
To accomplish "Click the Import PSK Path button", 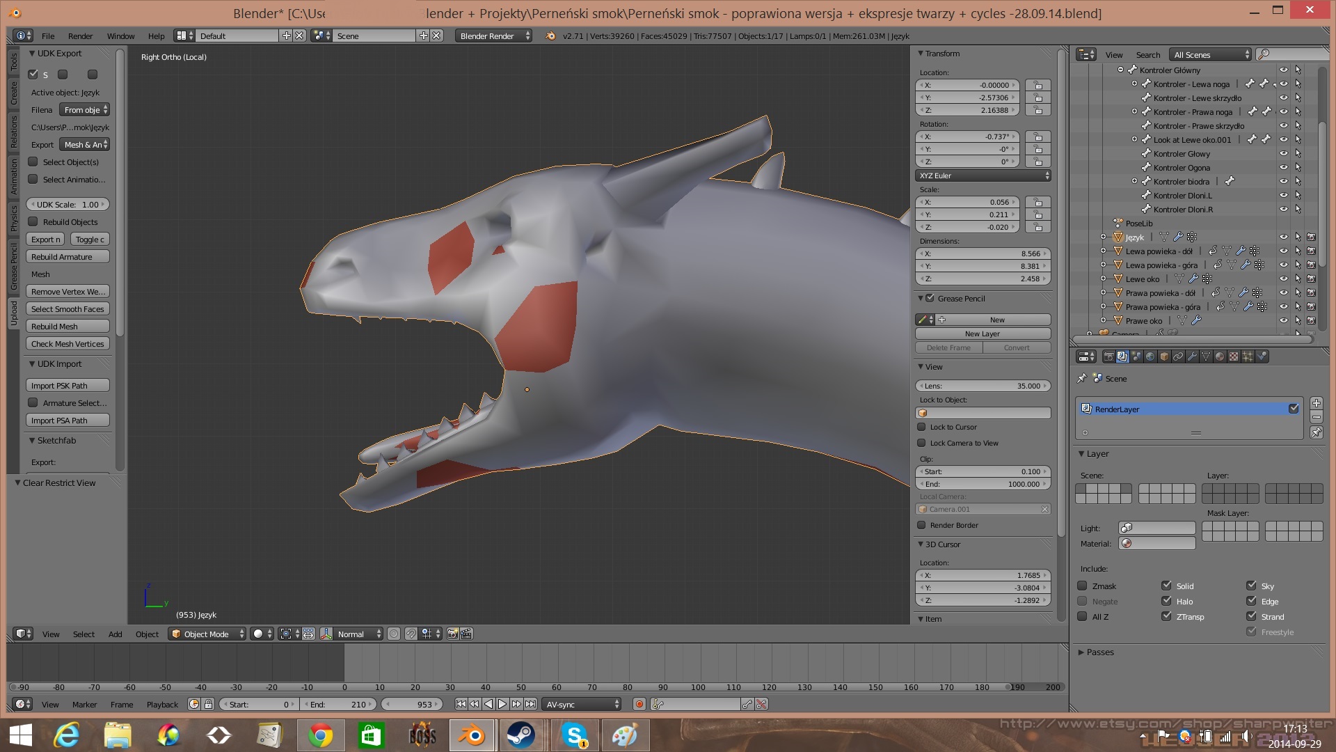I will (x=67, y=386).
